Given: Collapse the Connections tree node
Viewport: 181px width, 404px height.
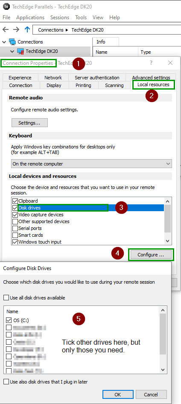Looking at the screenshot, I should point(4,42).
